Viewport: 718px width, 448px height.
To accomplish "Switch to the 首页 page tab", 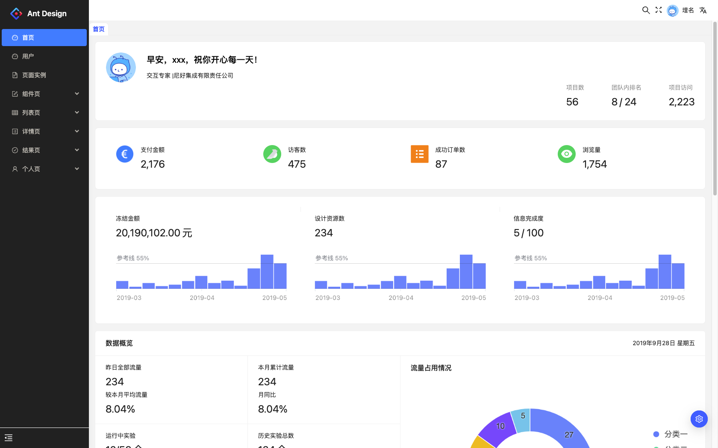I will [x=99, y=29].
